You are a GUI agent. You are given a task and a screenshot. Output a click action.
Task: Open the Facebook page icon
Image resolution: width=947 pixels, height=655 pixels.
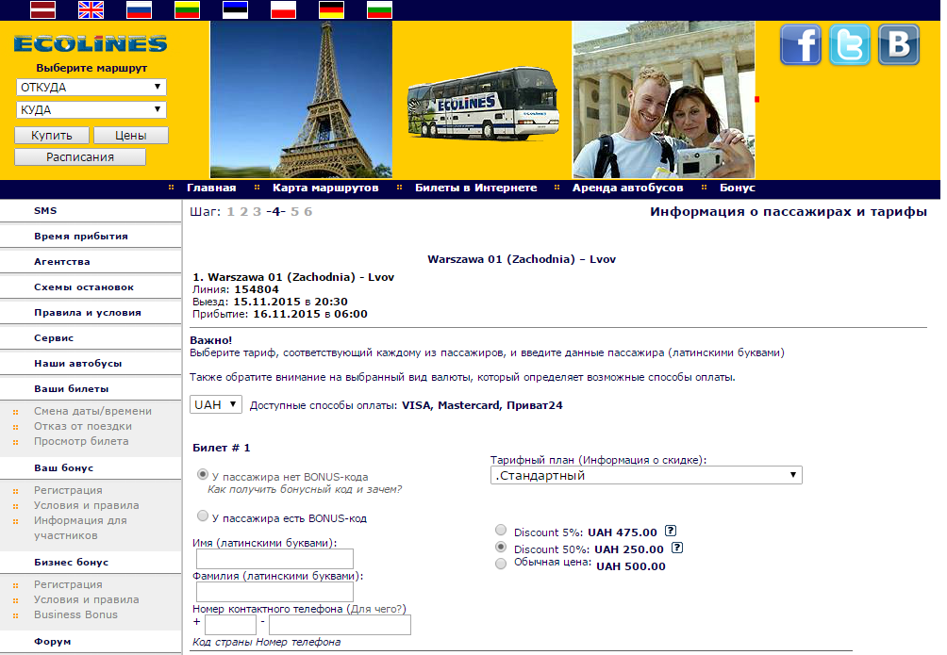coord(801,44)
